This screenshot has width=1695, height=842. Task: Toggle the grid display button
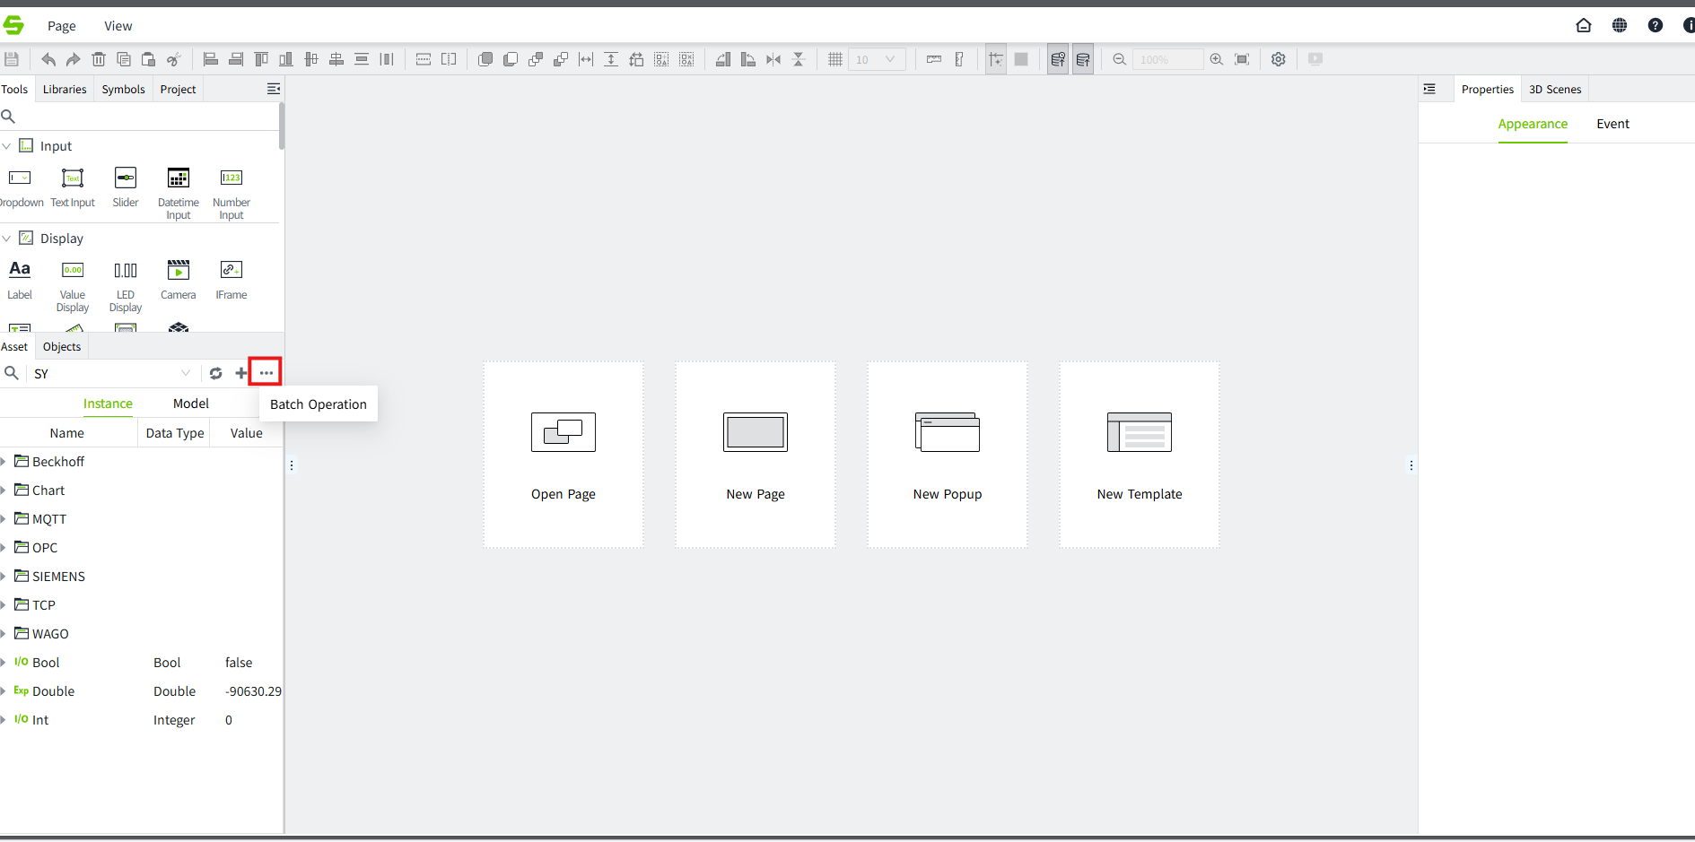click(834, 59)
